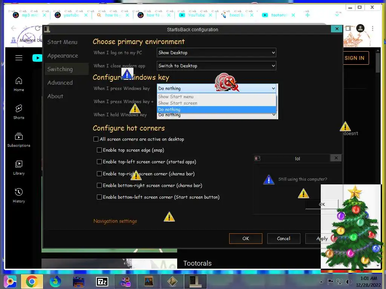Click the taskbar clock showing 1:01 AM
Viewport: 386px width, 289px height.
368,281
